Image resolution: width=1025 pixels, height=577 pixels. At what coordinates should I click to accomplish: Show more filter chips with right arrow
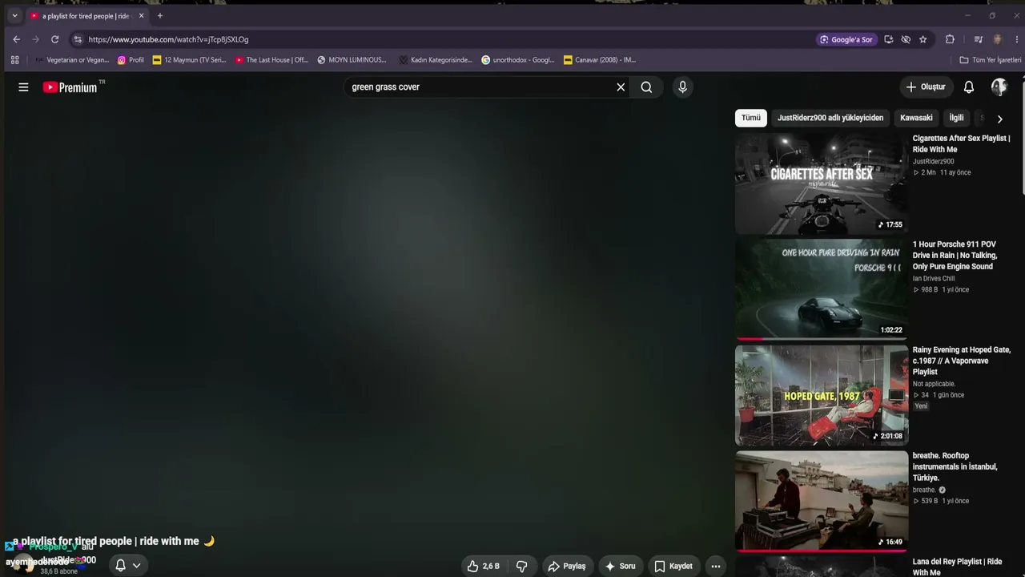[x=999, y=119]
